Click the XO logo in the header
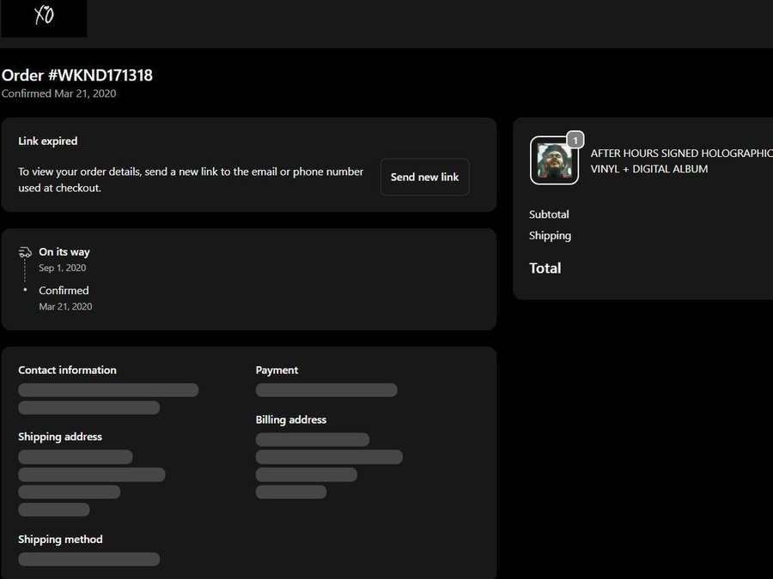The width and height of the screenshot is (773, 579). pyautogui.click(x=43, y=17)
